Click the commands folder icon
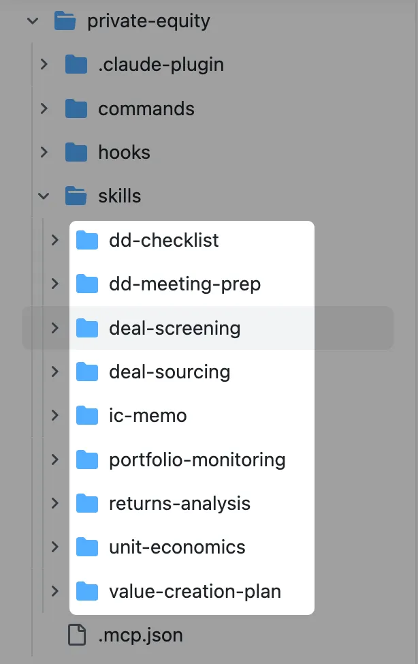This screenshot has height=664, width=418. (76, 108)
